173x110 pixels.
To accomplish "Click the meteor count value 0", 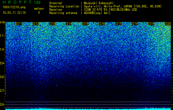I will pyautogui.click(x=39, y=13).
